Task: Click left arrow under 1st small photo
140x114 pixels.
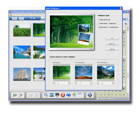Action: tap(76, 83)
